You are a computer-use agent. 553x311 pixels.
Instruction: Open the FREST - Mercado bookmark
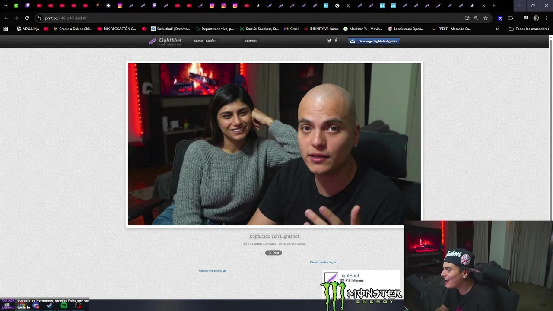click(x=451, y=29)
